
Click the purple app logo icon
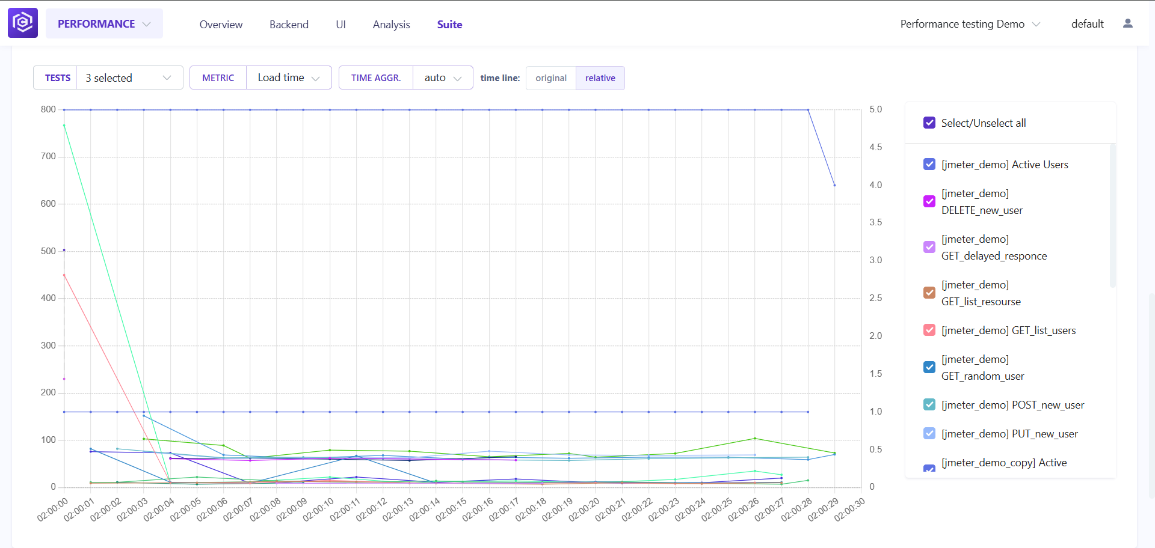pos(23,23)
